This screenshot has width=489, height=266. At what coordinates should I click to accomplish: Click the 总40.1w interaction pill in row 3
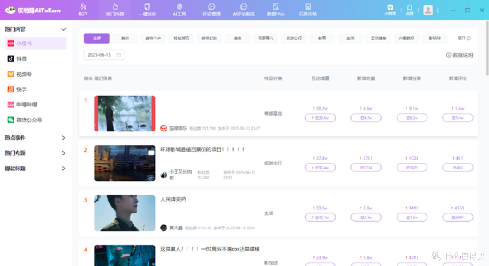(x=320, y=218)
